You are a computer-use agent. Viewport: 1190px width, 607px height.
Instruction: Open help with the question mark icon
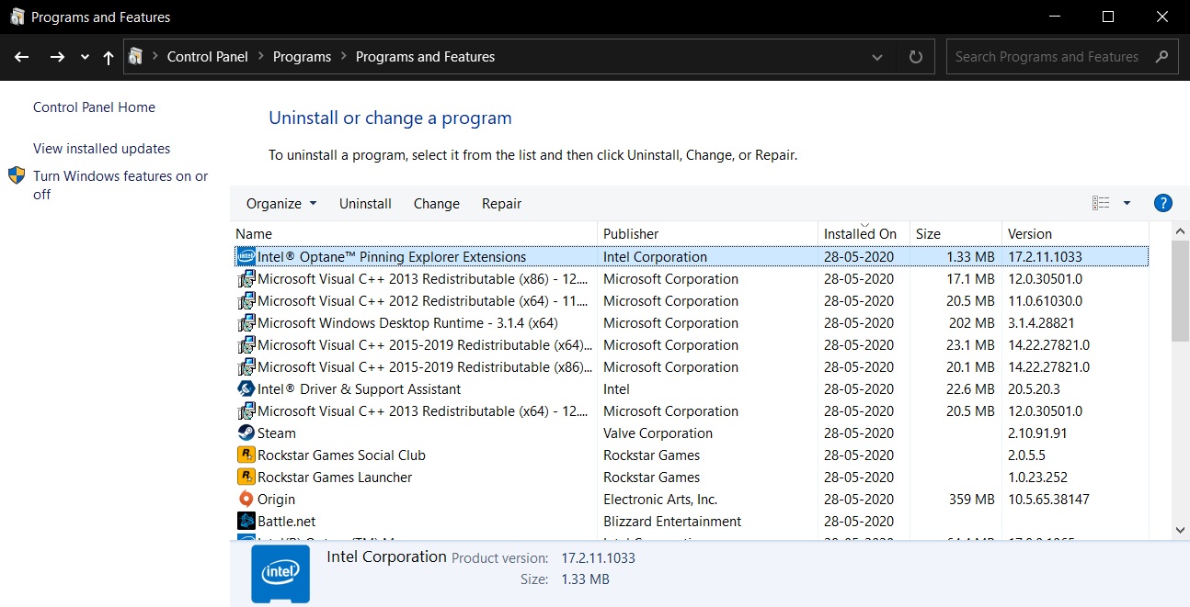click(1162, 204)
